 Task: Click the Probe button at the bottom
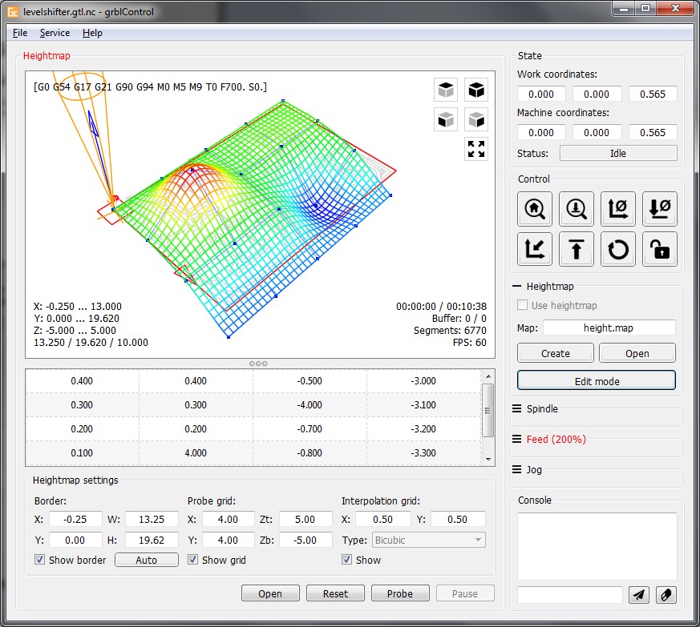tap(400, 593)
